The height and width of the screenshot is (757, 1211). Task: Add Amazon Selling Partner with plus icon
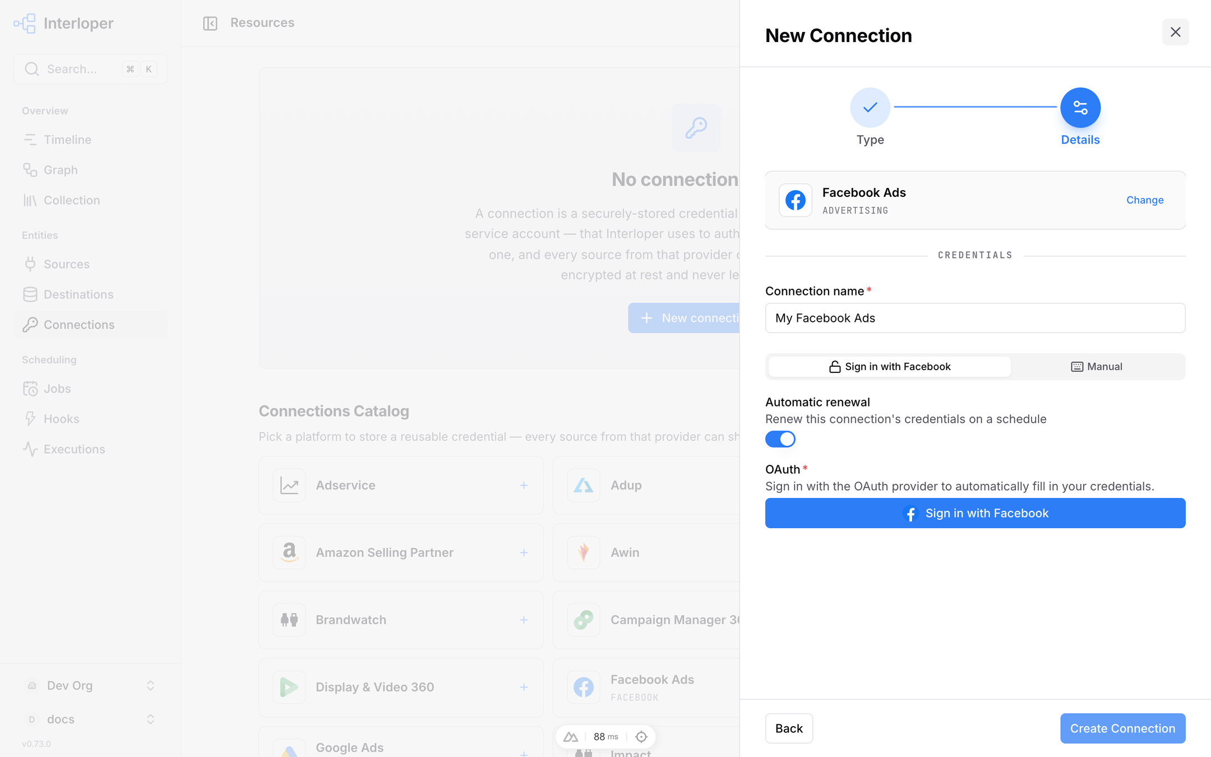click(524, 552)
